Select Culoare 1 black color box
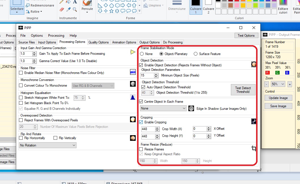Viewport: 300px width, 184px height. (196, 7)
